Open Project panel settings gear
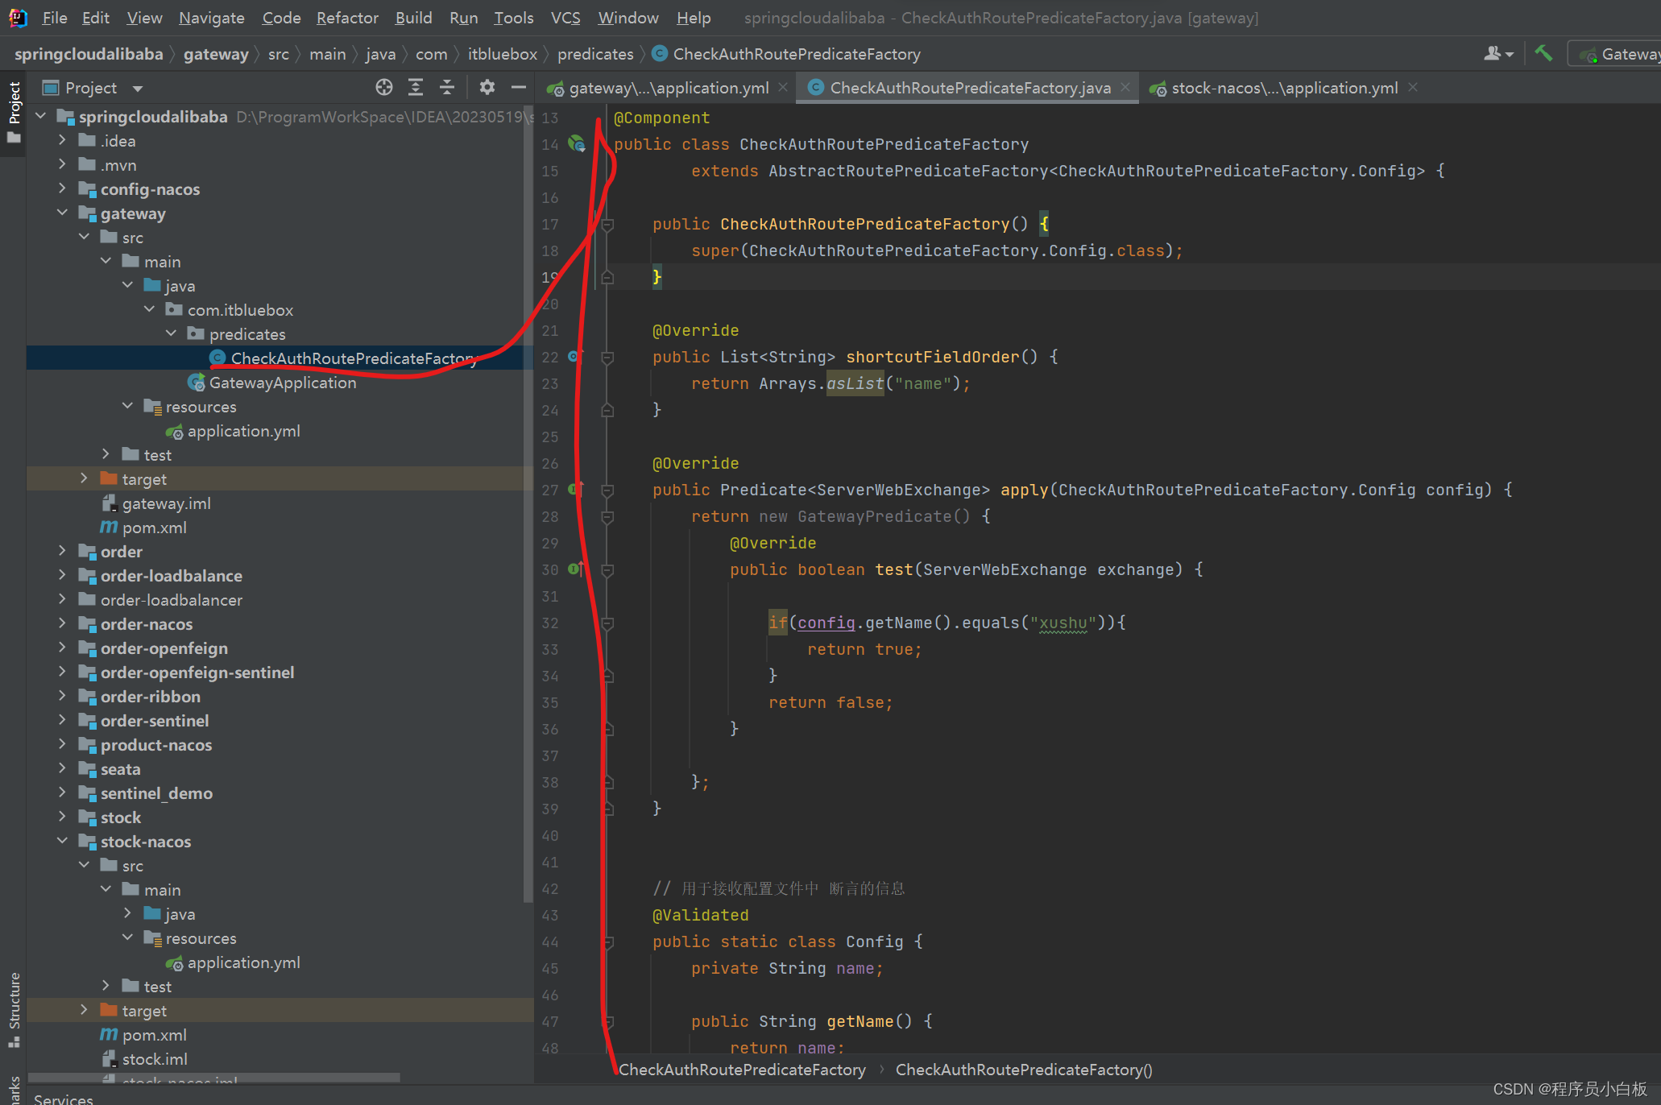 point(487,88)
